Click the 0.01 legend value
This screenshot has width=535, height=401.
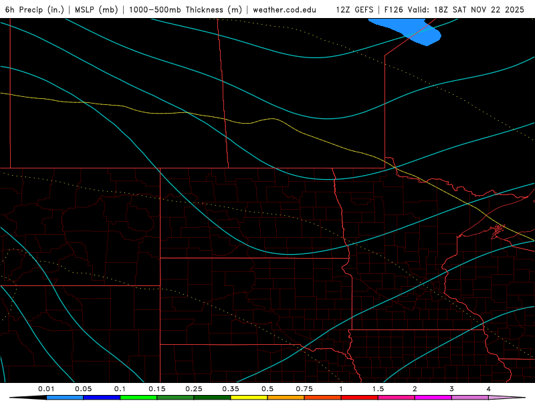click(46, 389)
